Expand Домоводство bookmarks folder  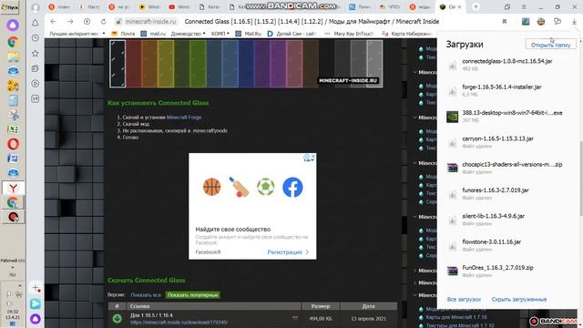point(188,34)
